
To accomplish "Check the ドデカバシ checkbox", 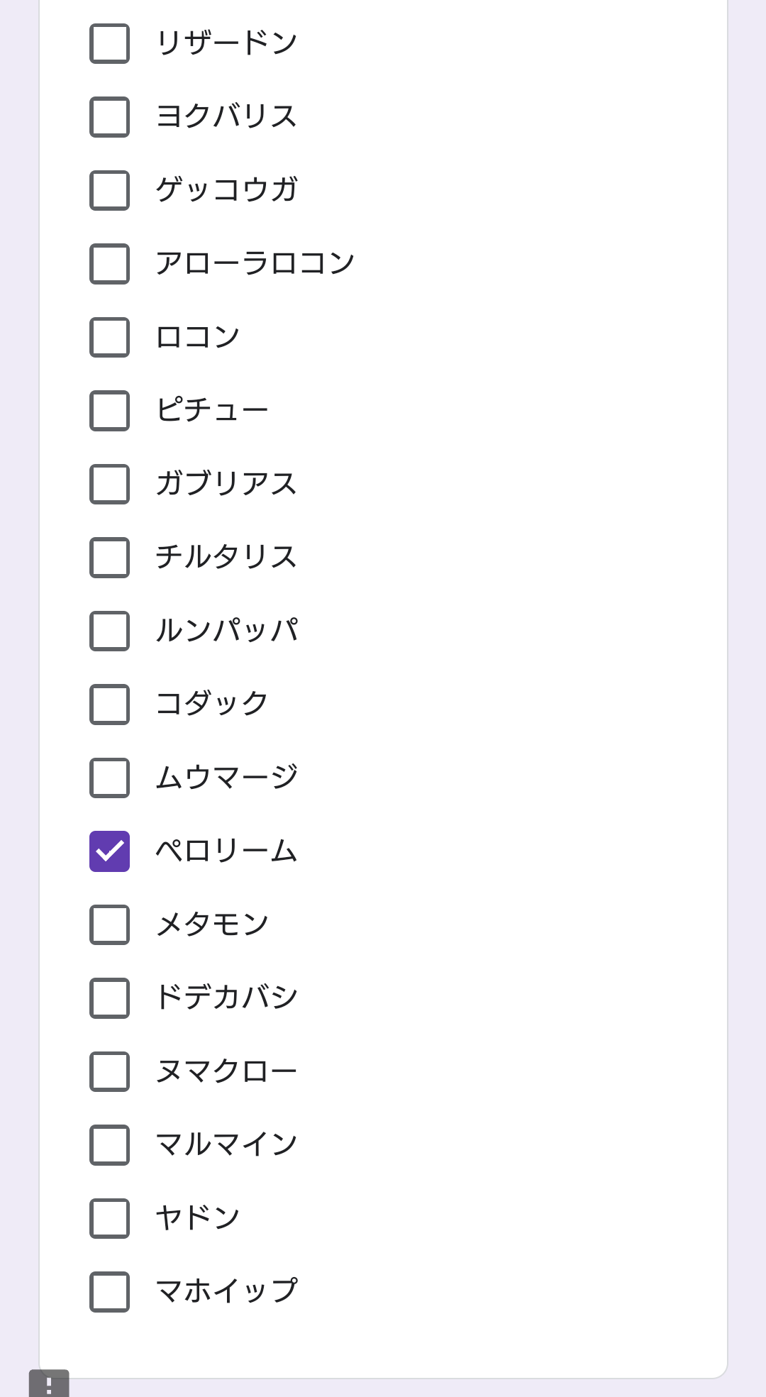I will 109,998.
